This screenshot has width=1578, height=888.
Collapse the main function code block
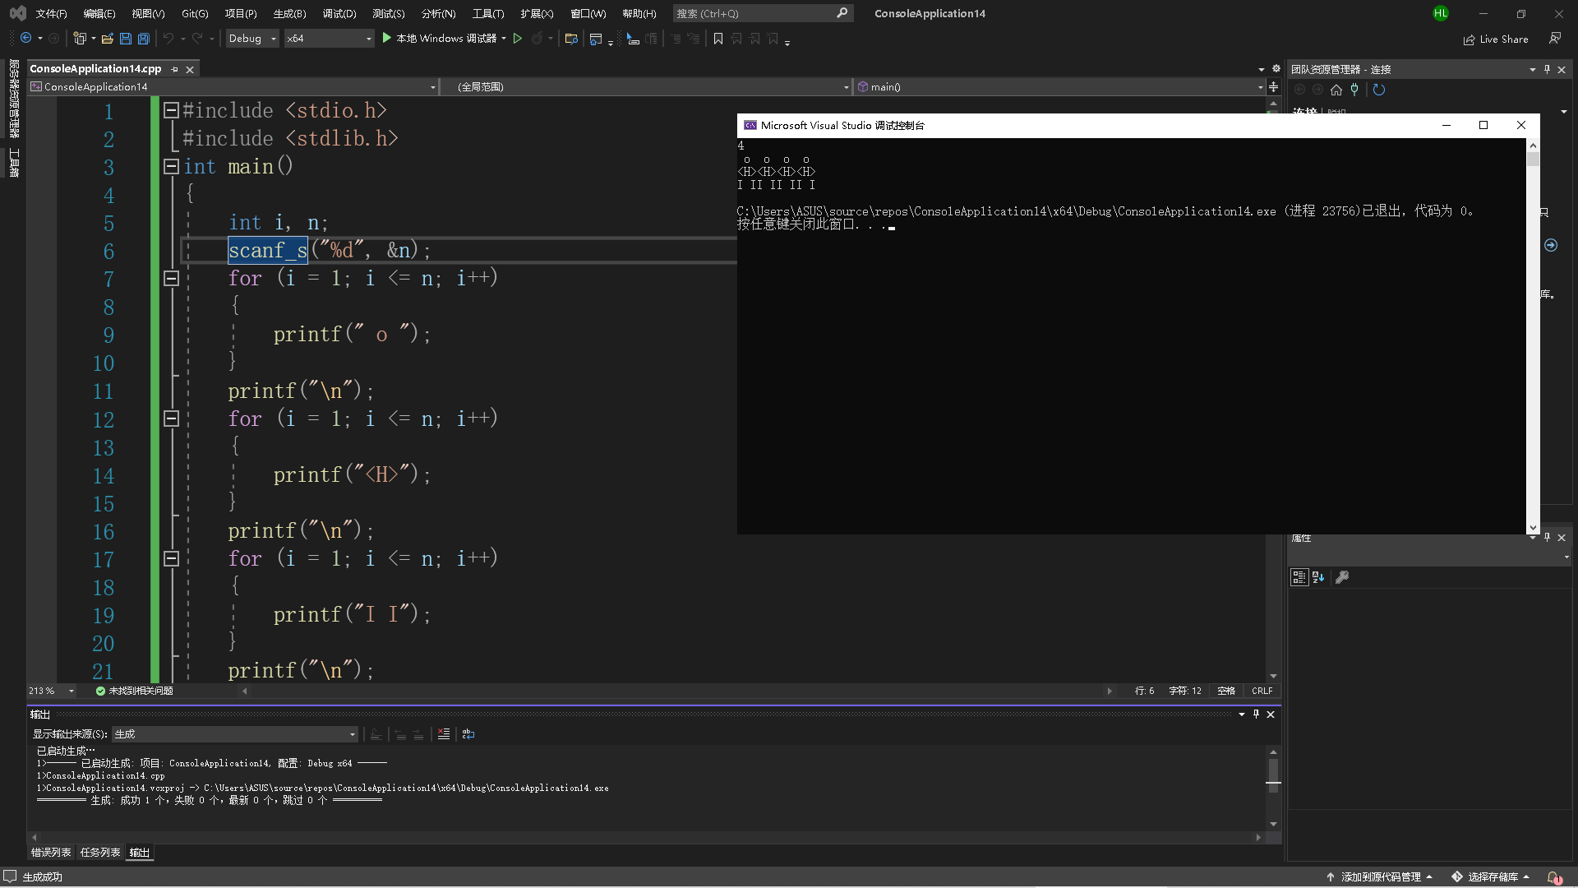171,167
